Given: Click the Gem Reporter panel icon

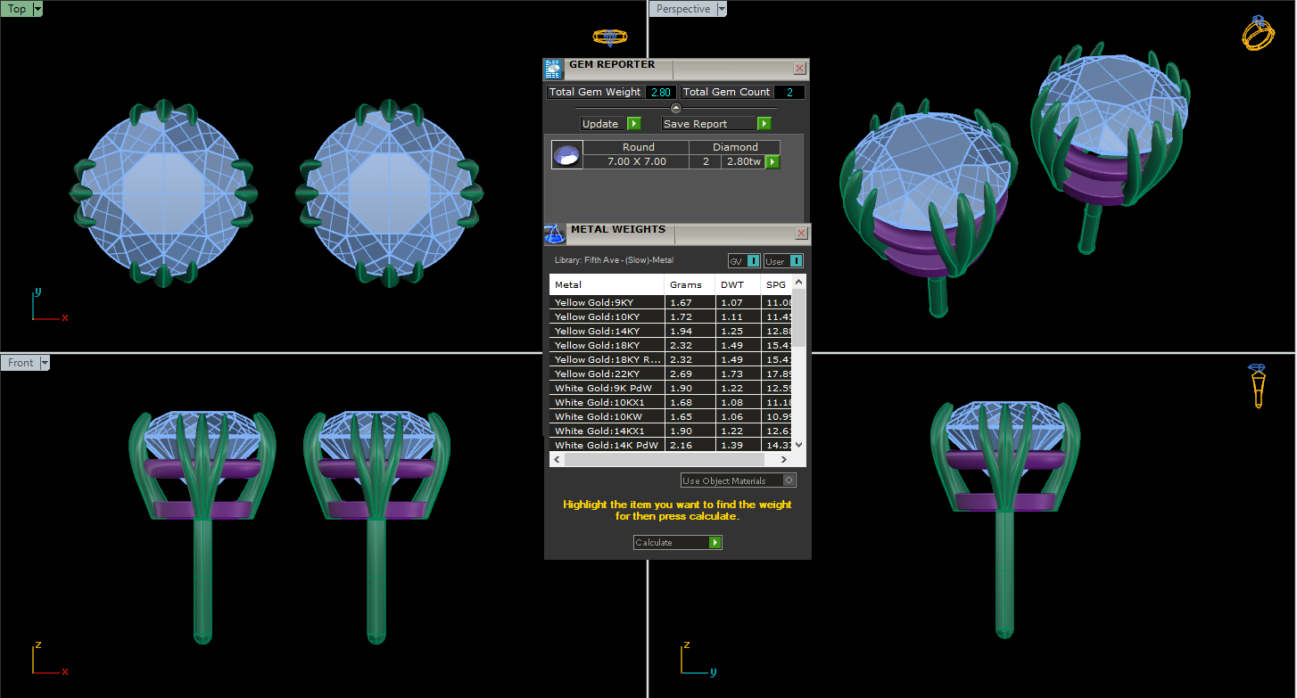Looking at the screenshot, I should click(553, 70).
